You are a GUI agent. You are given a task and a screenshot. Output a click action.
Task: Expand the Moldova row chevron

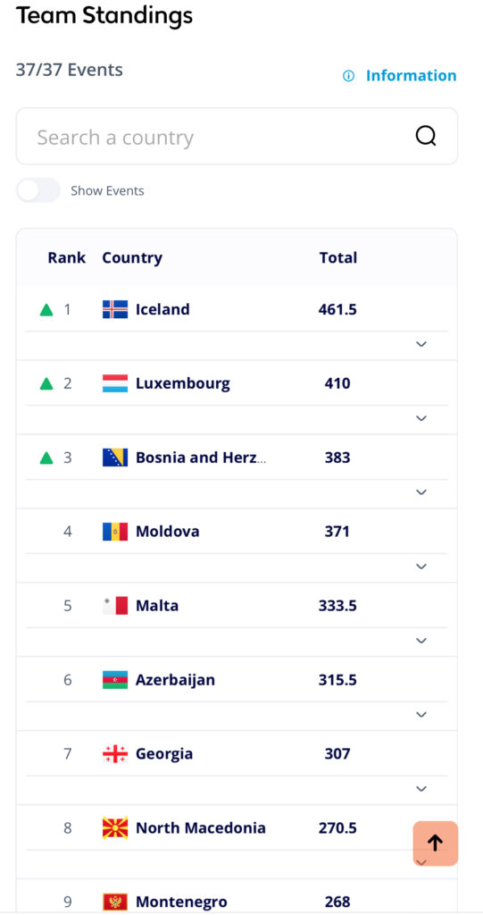coord(421,567)
